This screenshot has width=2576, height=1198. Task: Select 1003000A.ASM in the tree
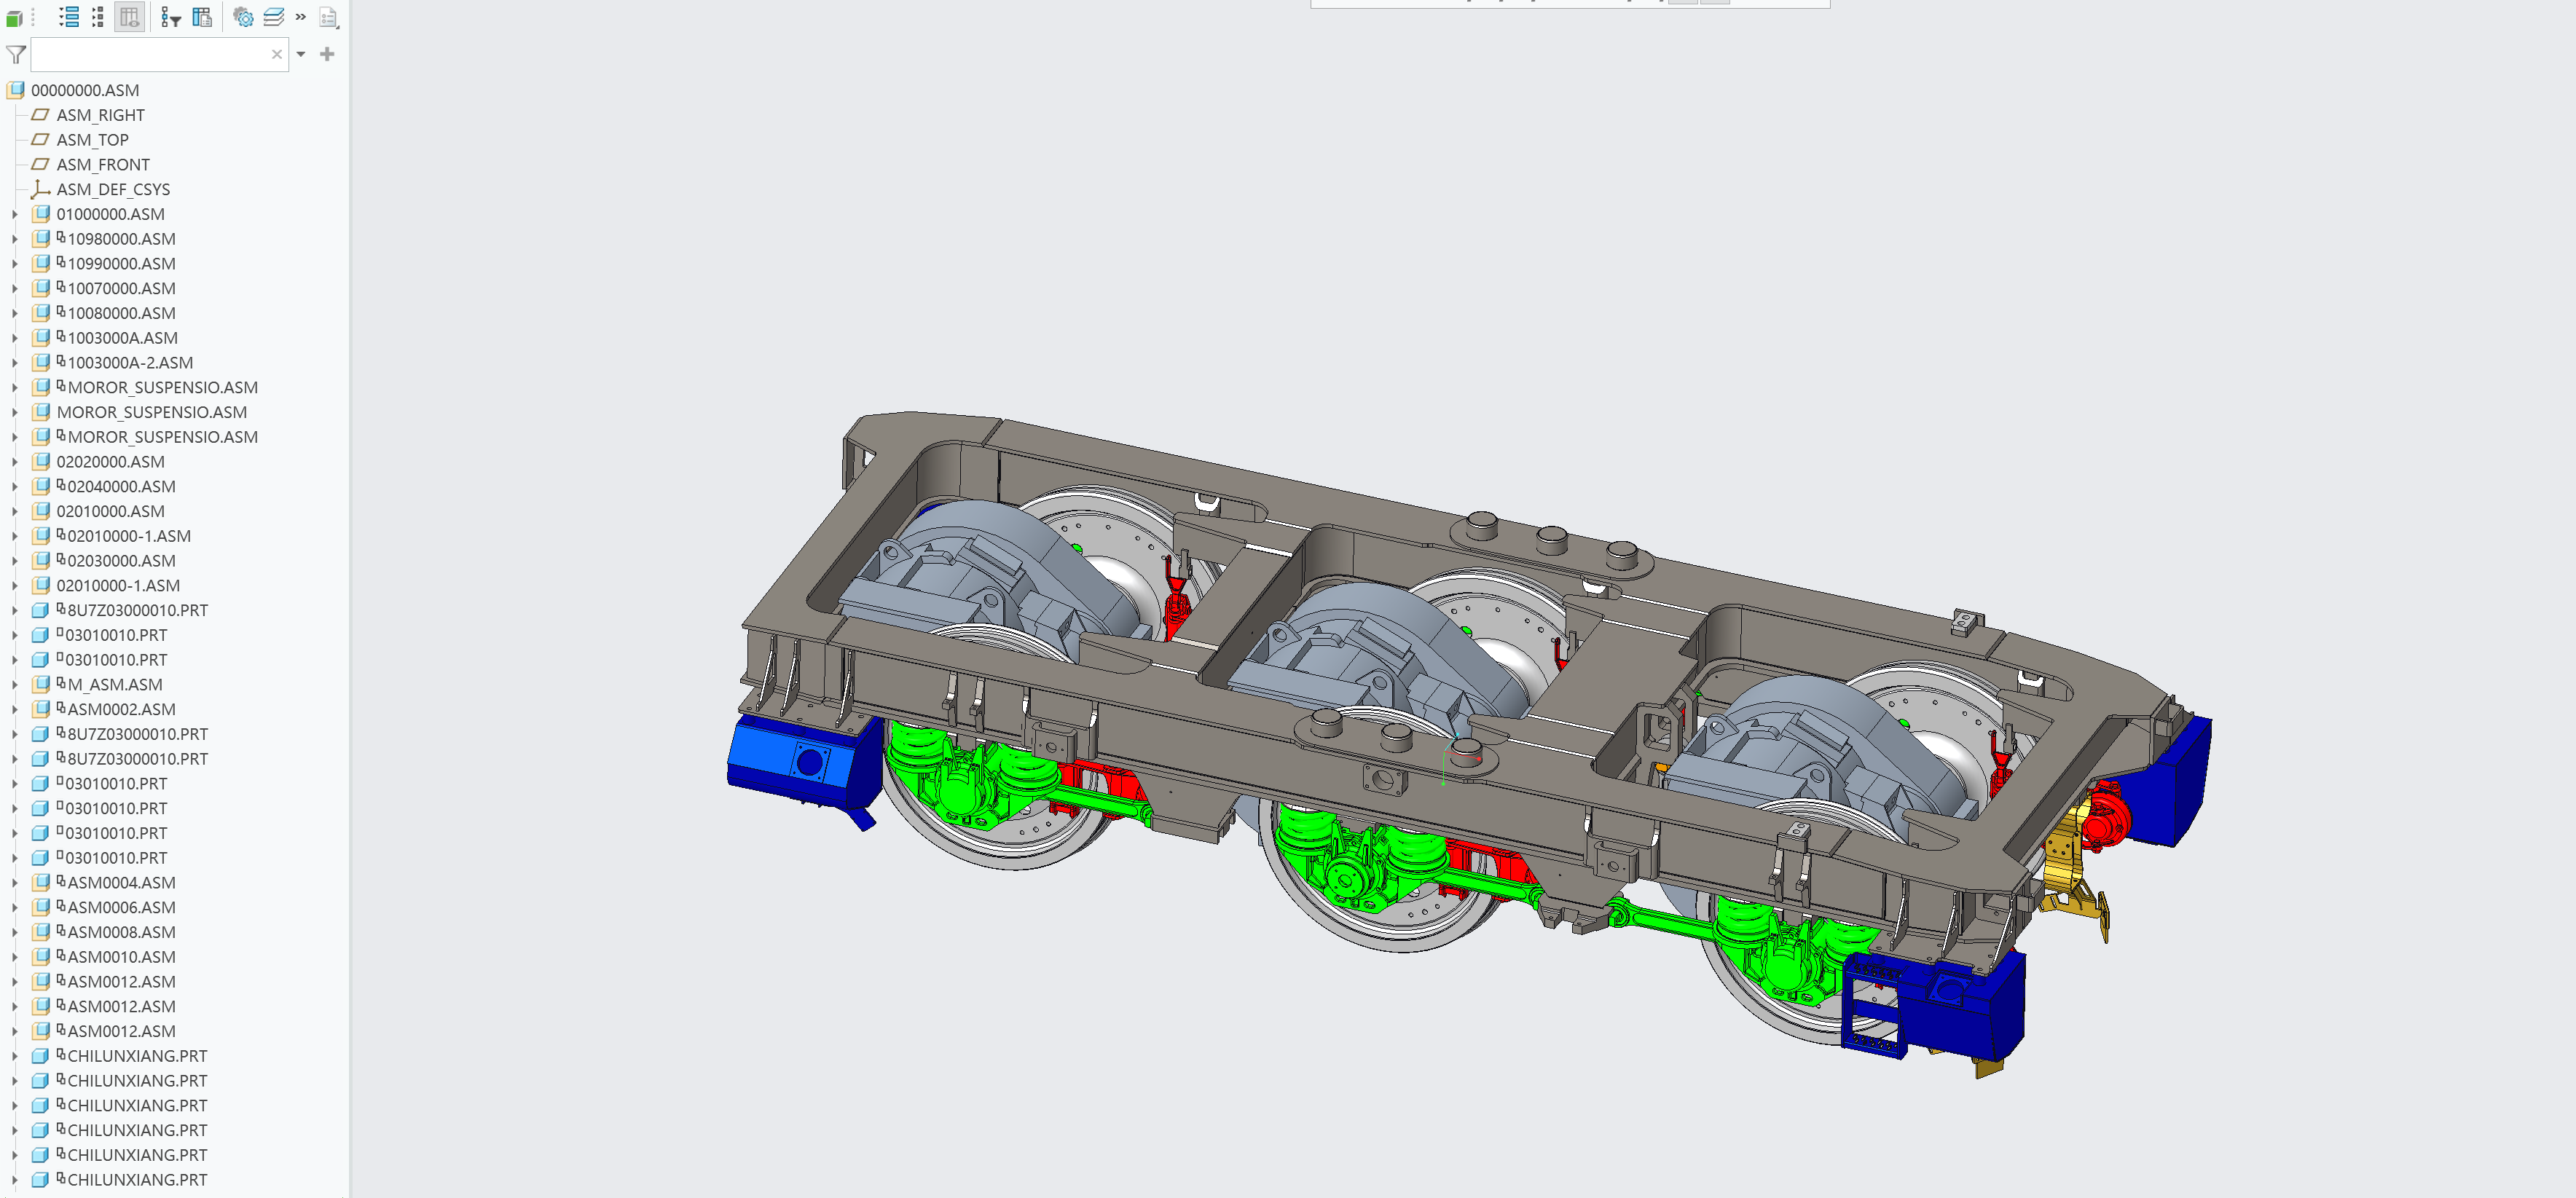pos(122,338)
